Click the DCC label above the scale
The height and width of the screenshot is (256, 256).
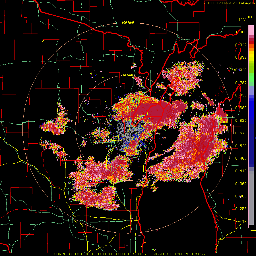[x=250, y=17]
